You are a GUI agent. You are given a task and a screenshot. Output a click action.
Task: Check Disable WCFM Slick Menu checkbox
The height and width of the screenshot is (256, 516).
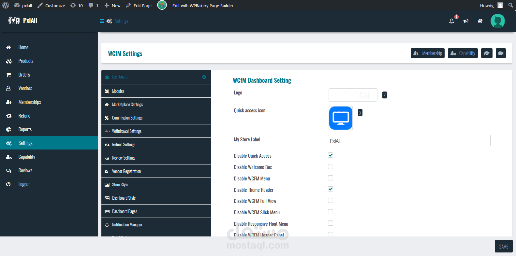tap(331, 212)
